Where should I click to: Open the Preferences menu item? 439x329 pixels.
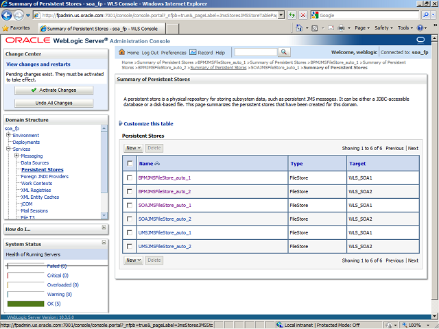(x=174, y=53)
